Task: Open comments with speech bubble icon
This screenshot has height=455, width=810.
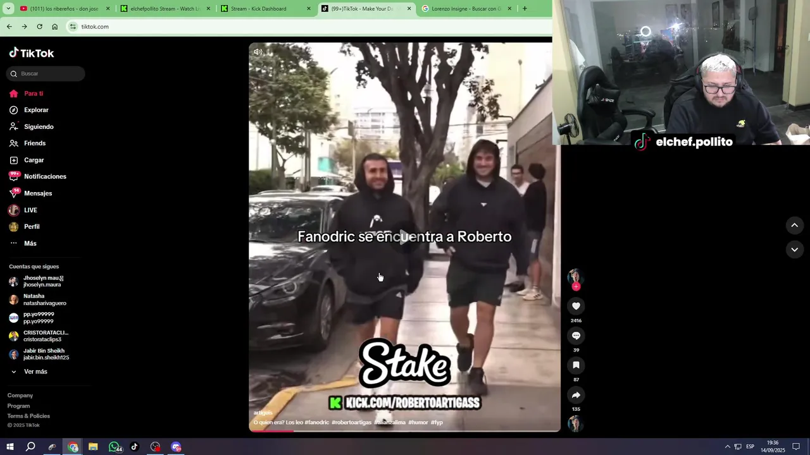Action: (x=576, y=336)
